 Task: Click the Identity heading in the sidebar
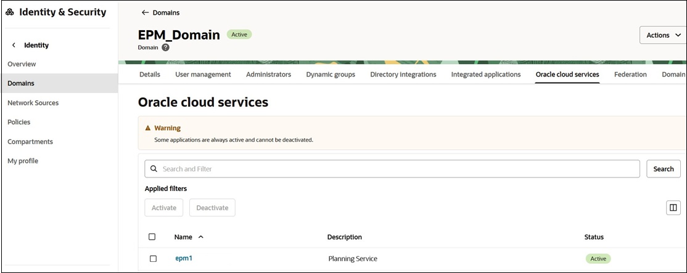tap(36, 45)
